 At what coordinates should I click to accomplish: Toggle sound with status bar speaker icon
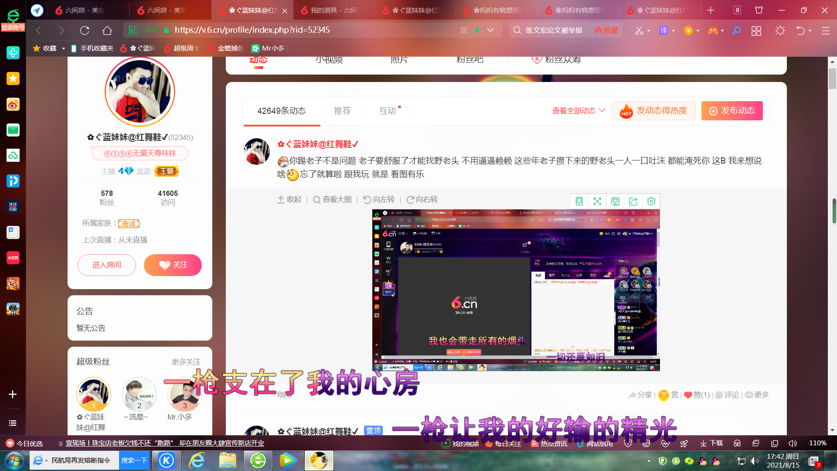pos(793,444)
